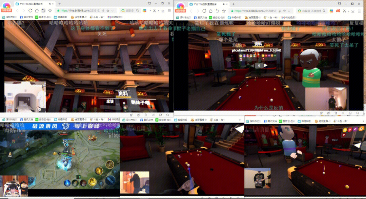The width and height of the screenshot is (366, 199).
Task: Reload the page in the top-right browser window
Action: [204, 11]
